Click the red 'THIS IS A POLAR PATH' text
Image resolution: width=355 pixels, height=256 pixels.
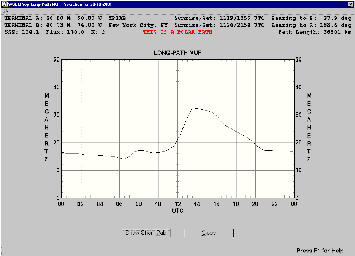177,32
